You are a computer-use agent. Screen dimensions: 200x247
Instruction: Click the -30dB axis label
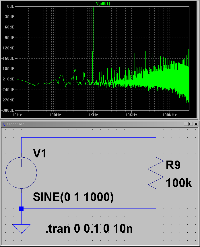(x=9, y=17)
